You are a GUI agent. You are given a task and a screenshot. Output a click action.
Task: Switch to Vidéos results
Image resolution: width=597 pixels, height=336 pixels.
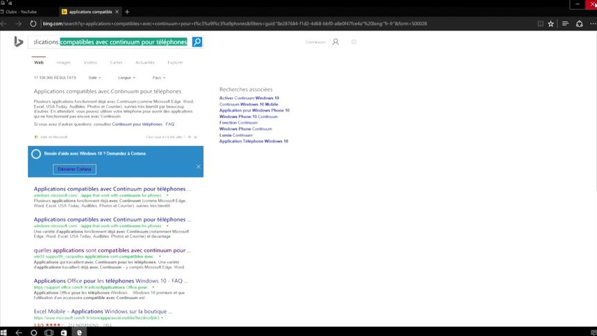click(x=90, y=62)
